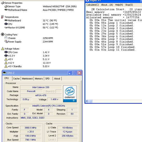
Task: Click the Instructions field MMX, SSE, SSE2, SSE3
Action: (x=49, y=118)
